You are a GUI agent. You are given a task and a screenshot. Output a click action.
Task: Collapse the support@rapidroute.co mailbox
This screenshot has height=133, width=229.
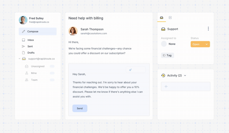click(x=19, y=59)
